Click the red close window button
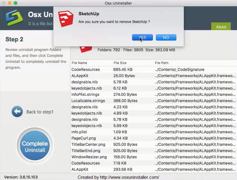 click(x=3, y=3)
